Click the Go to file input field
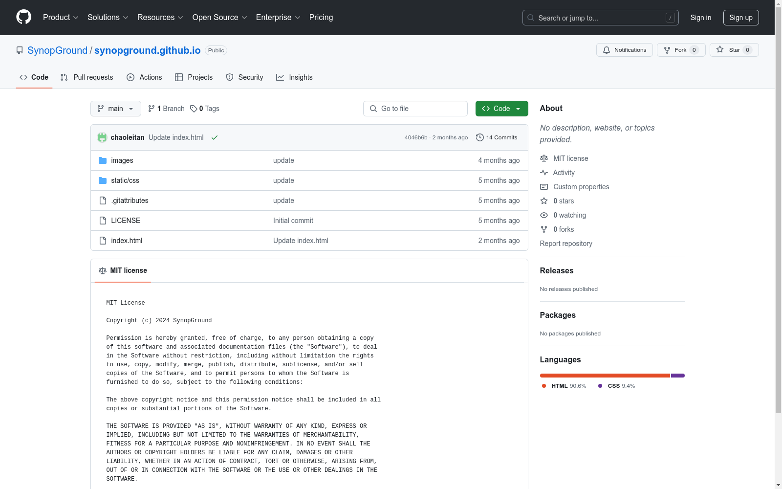 [415, 109]
